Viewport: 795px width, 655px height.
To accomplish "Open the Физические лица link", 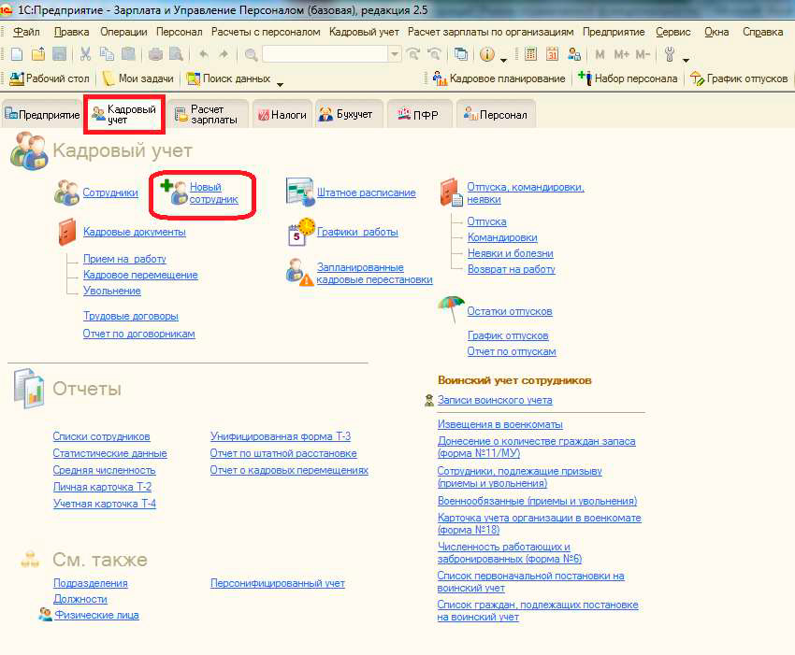I will point(97,615).
